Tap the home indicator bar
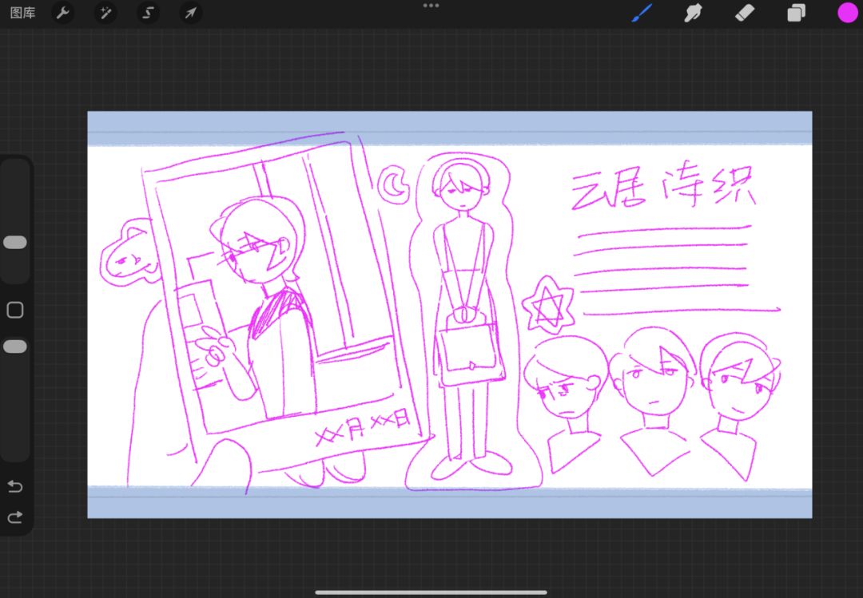The height and width of the screenshot is (598, 863). click(431, 592)
